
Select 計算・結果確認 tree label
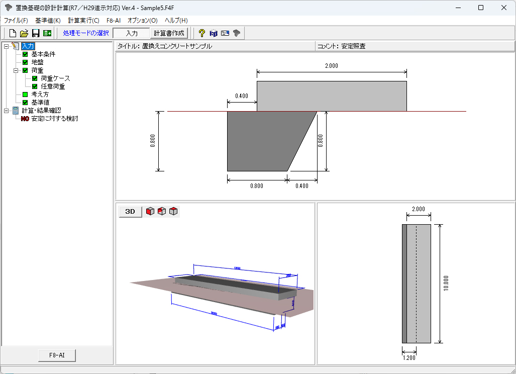(42, 111)
